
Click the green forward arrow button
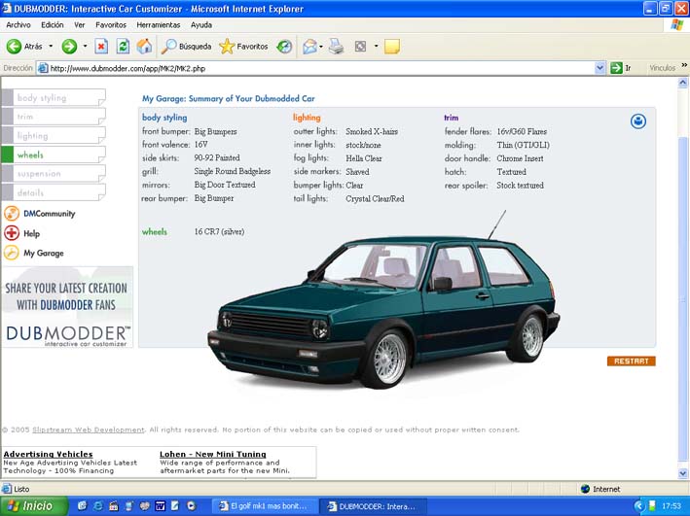click(69, 46)
